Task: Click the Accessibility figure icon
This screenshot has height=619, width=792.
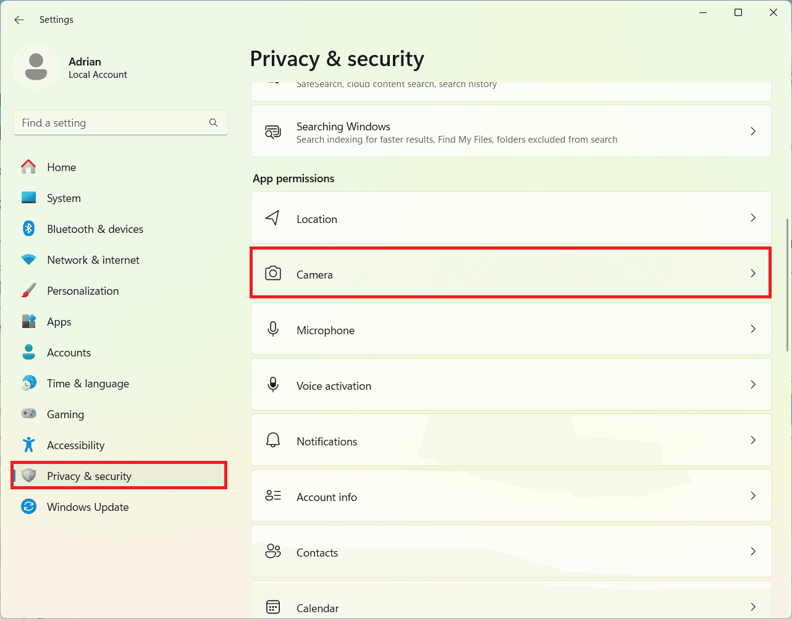Action: [x=28, y=445]
